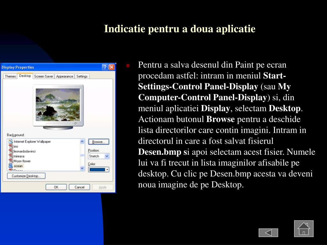Click the image icon beside irisi
Screen dimensions: 327x245
point(11,146)
